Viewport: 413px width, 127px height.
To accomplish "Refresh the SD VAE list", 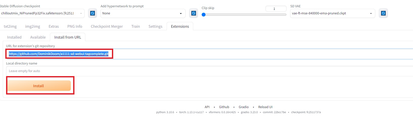I will (x=383, y=13).
